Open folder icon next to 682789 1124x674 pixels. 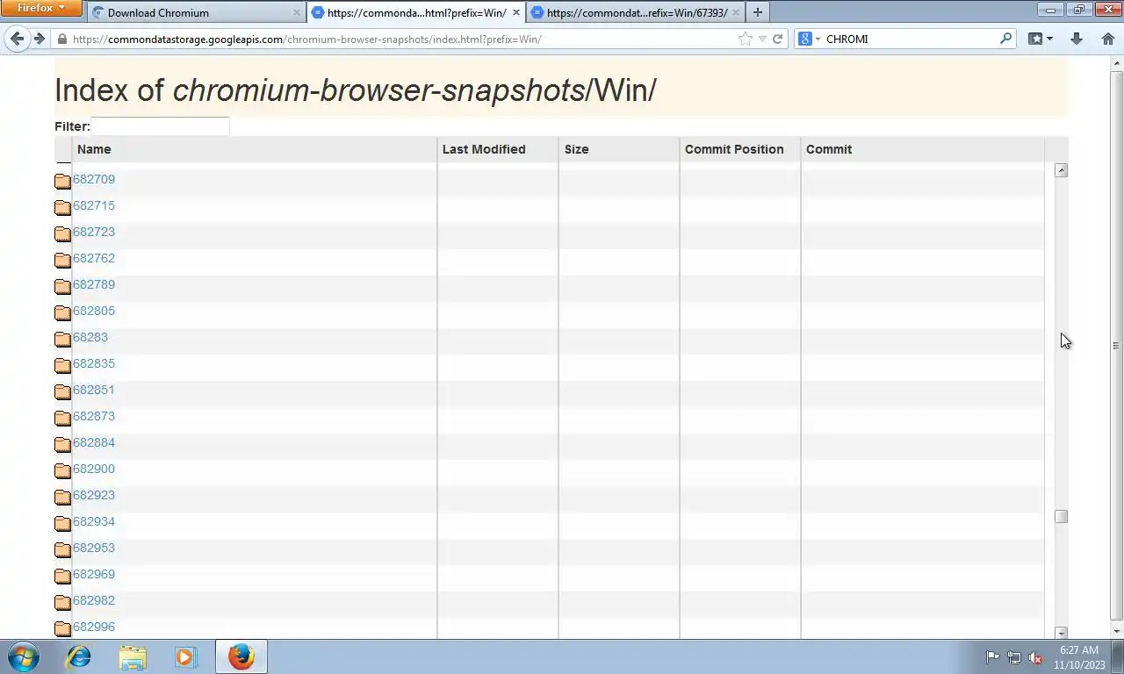(62, 287)
